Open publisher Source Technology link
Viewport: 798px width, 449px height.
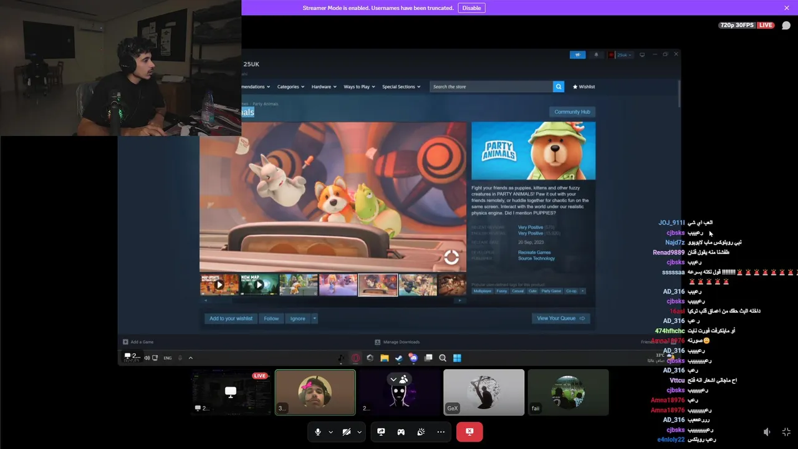[x=536, y=258]
